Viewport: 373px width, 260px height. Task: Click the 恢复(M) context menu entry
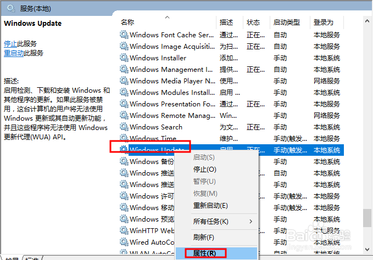pos(205,194)
